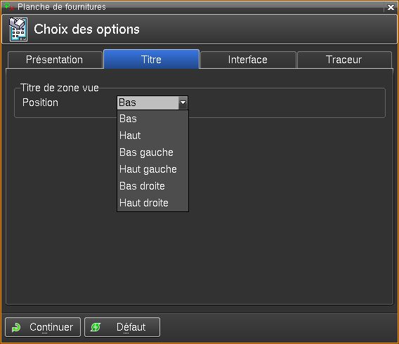Open the Position dropdown arrow
399x344 pixels.
click(183, 102)
